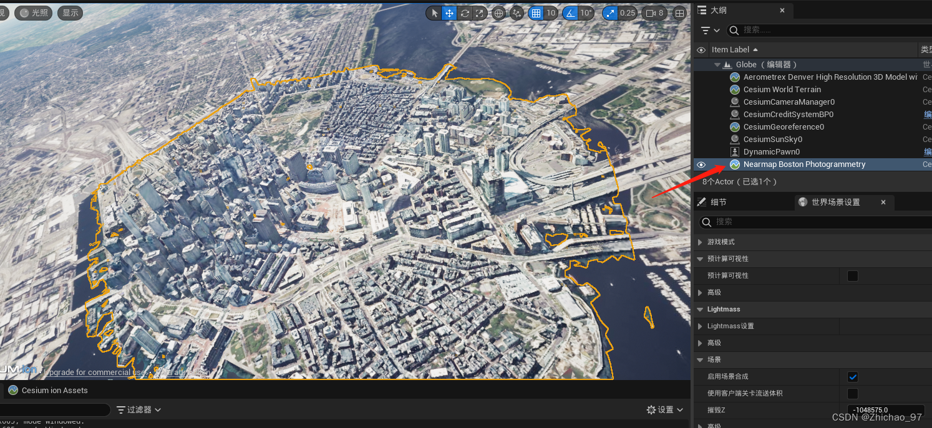Open blueprint edit link for CesiumCreditSystemBP0

[x=928, y=115]
